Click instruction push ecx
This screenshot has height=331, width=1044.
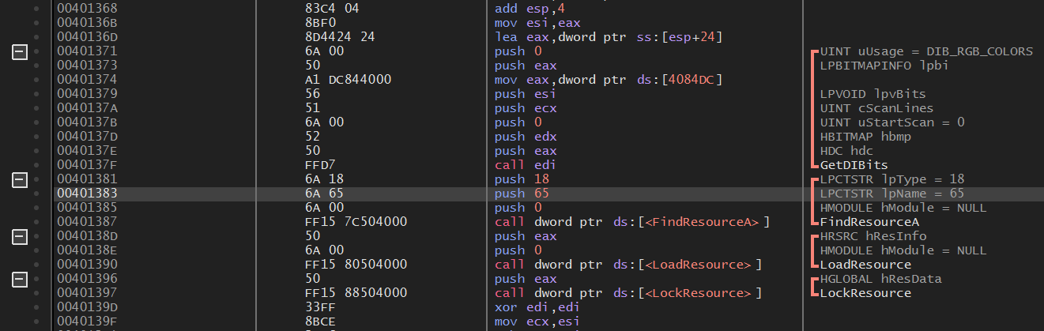coord(524,108)
